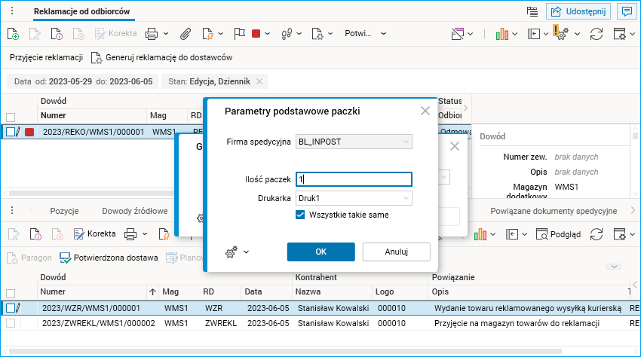Screen dimensions: 641x357
Task: Open the Potwi… dropdown arrow in toolbar
Action: coord(383,34)
